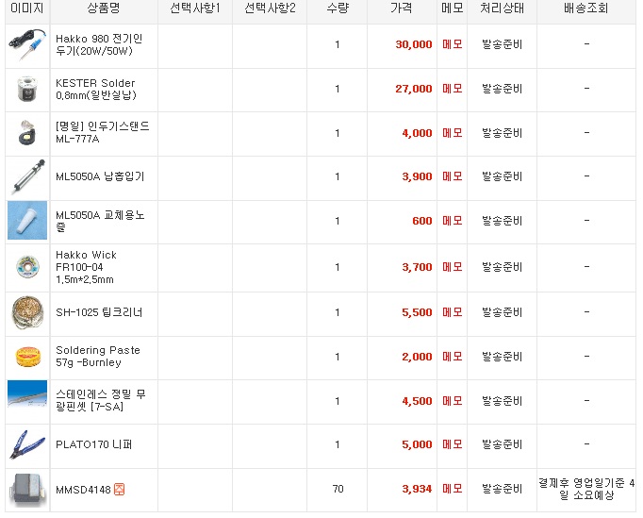Click 발송준비 status in MMSD4148 row
This screenshot has height=518, width=643.
click(x=502, y=489)
